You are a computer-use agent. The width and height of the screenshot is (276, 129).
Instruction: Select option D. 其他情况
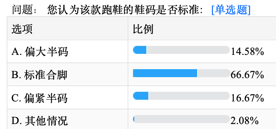click(x=40, y=121)
